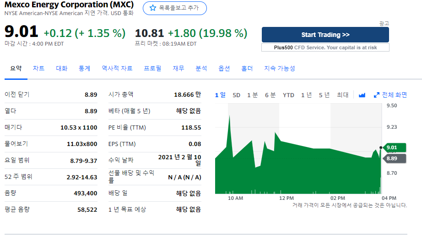Screen dimensions: 422x235
Task: Click the 이전 닫기 value 8.89
Action: 91,95
